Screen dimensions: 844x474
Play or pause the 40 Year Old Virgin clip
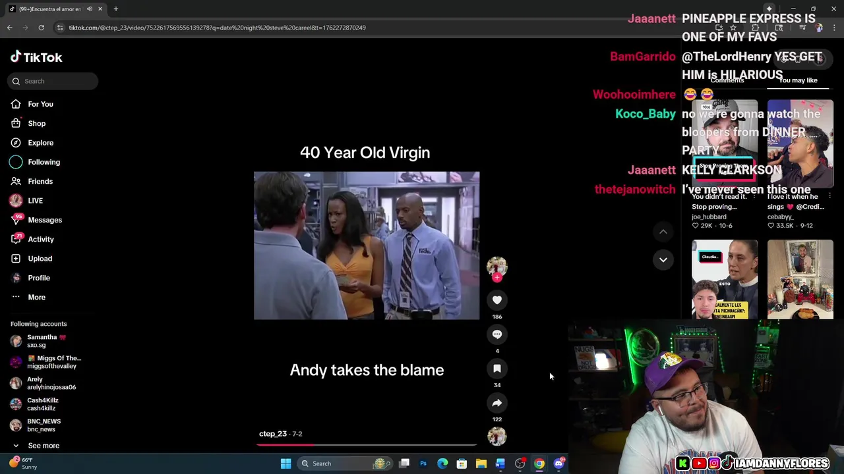(x=367, y=246)
